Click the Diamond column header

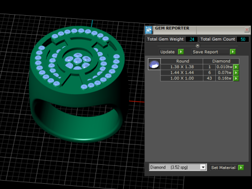click(x=221, y=61)
